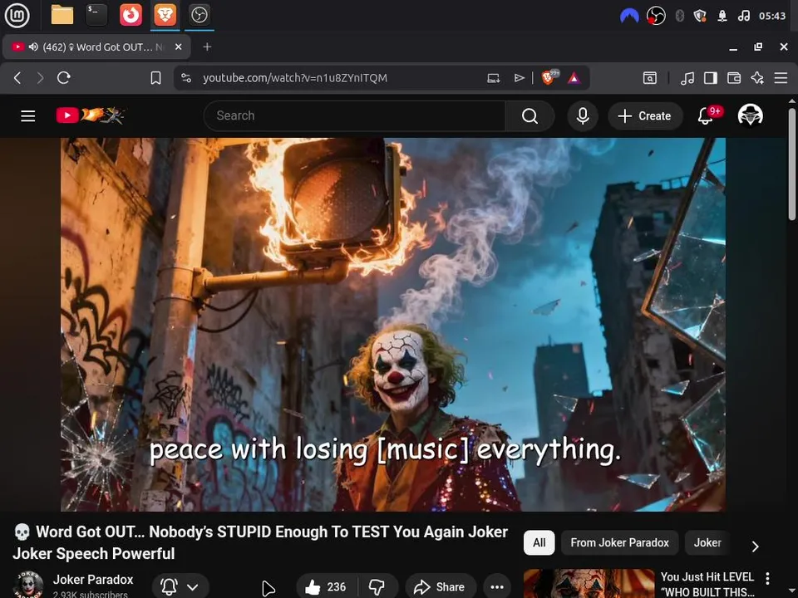Open the site settings icon in the address bar
This screenshot has height=598, width=798.
pos(186,78)
